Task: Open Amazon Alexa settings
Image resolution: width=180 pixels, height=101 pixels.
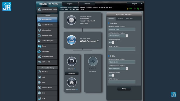Action: [47, 88]
